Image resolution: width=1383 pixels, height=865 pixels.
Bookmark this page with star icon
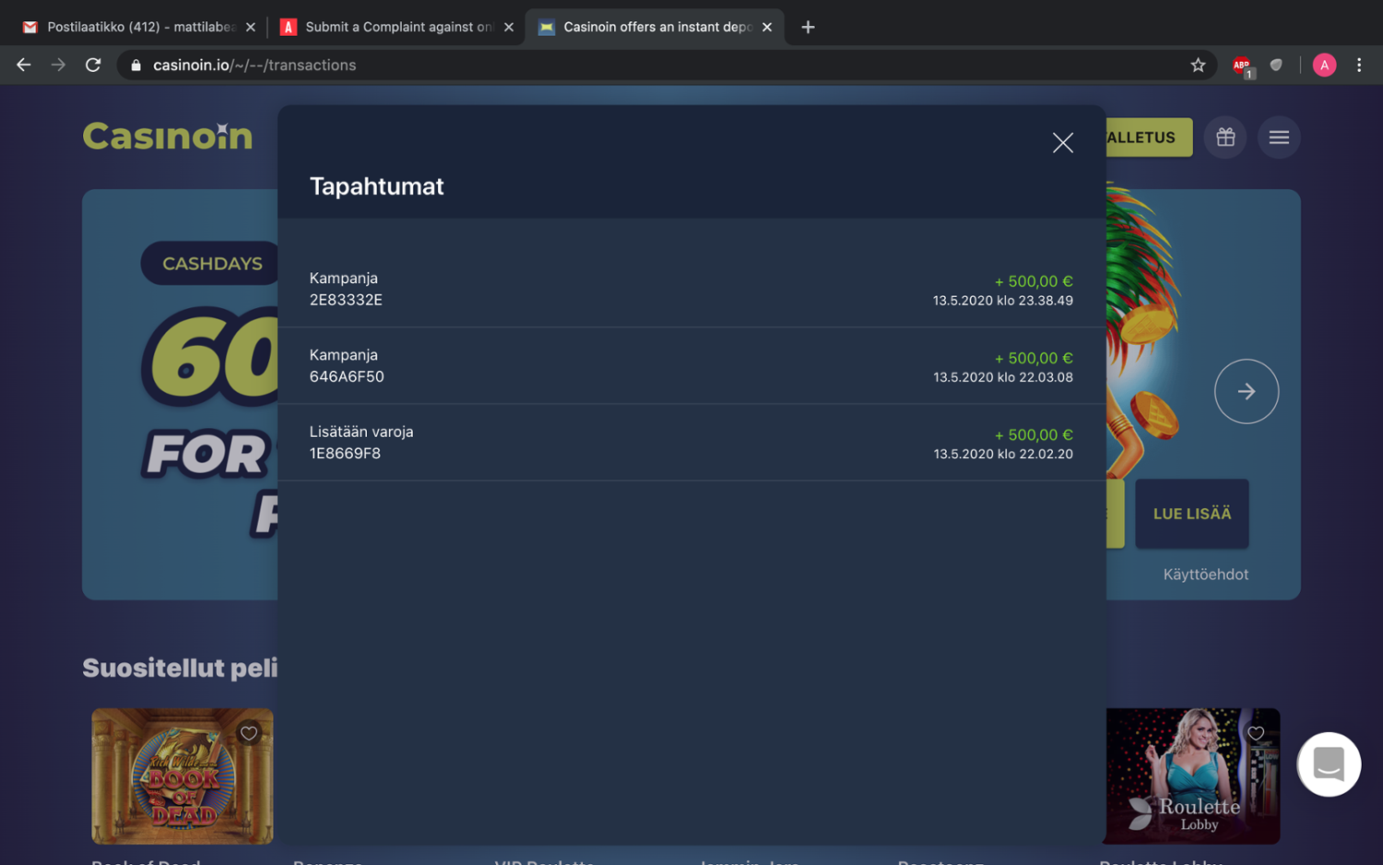(1198, 65)
